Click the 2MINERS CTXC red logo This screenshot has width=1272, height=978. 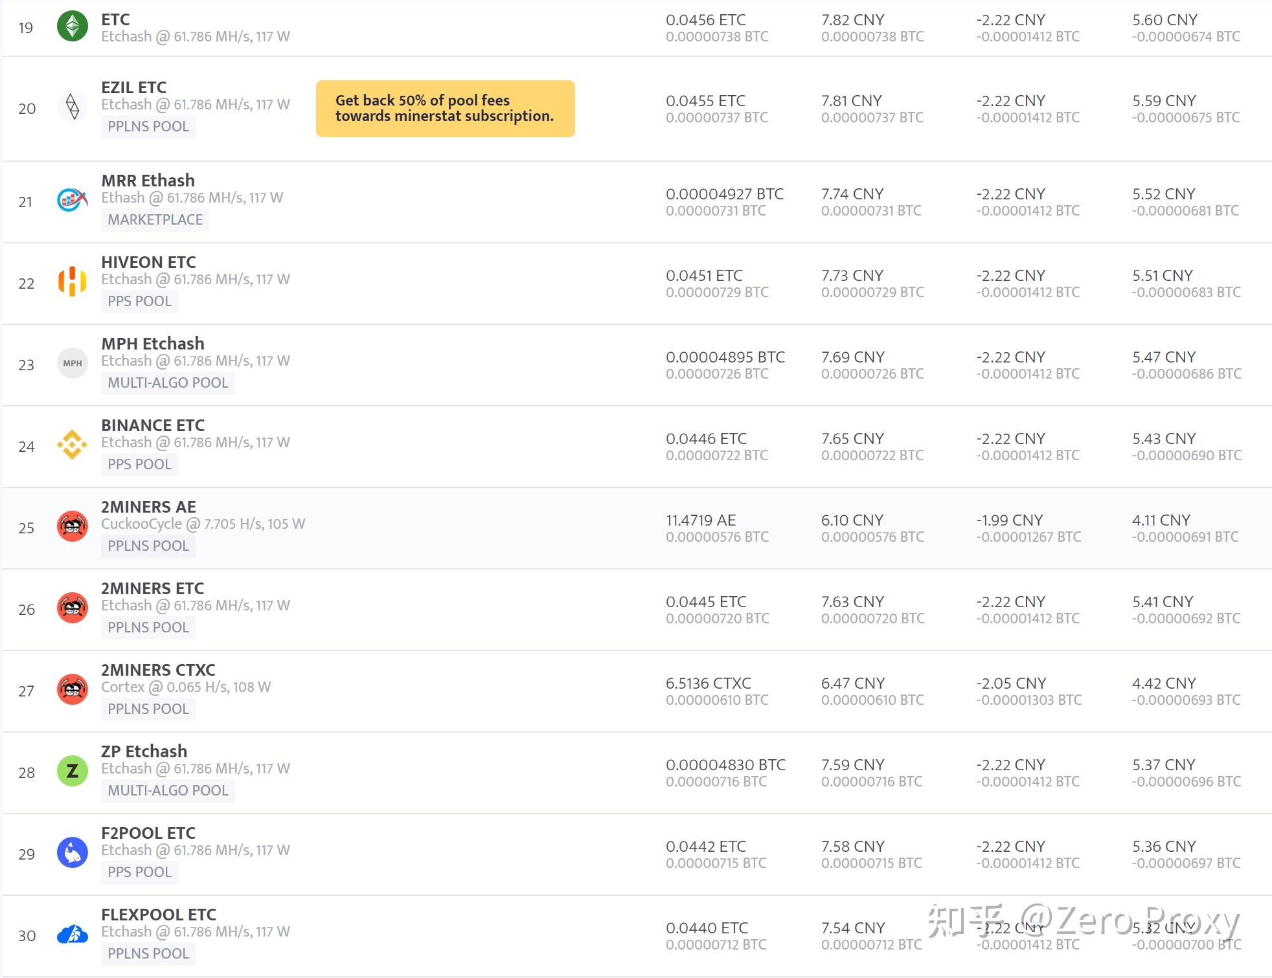click(x=73, y=689)
